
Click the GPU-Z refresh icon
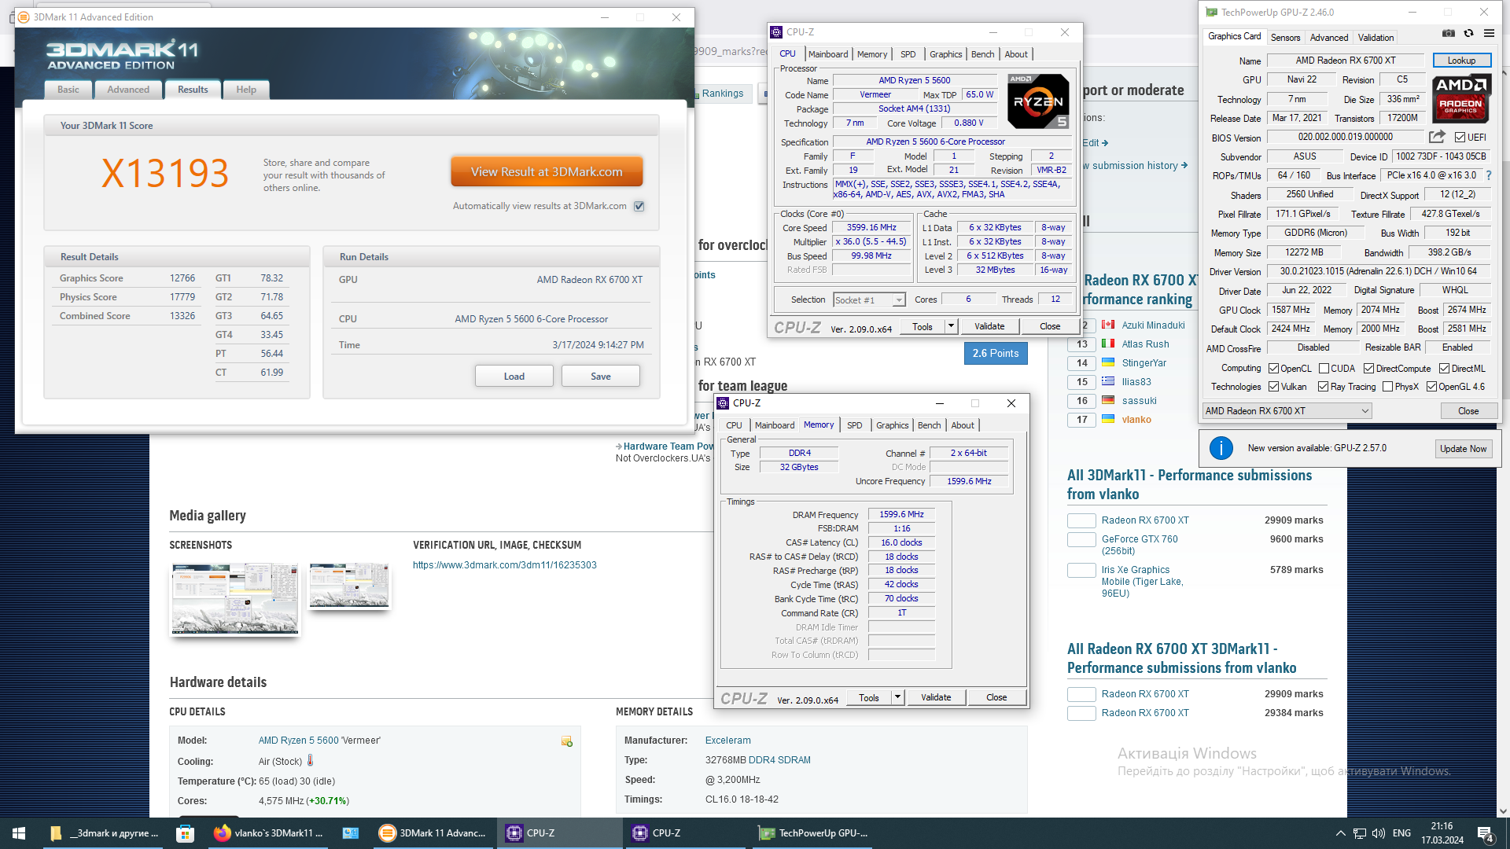pos(1468,34)
